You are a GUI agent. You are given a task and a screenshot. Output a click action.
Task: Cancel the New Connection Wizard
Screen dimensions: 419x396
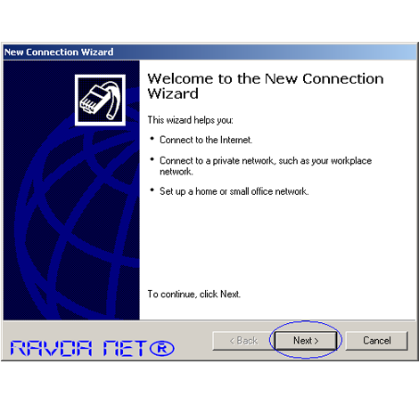click(x=377, y=341)
